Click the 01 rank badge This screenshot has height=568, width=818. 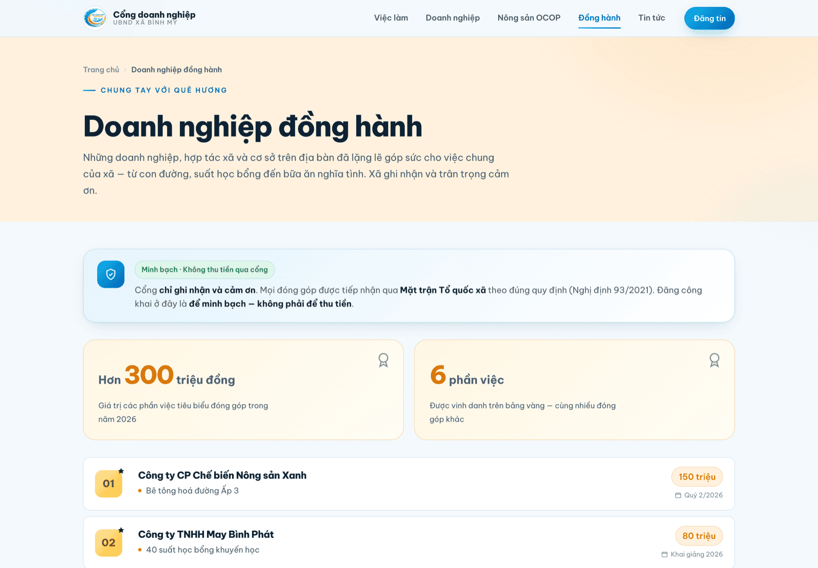click(108, 484)
